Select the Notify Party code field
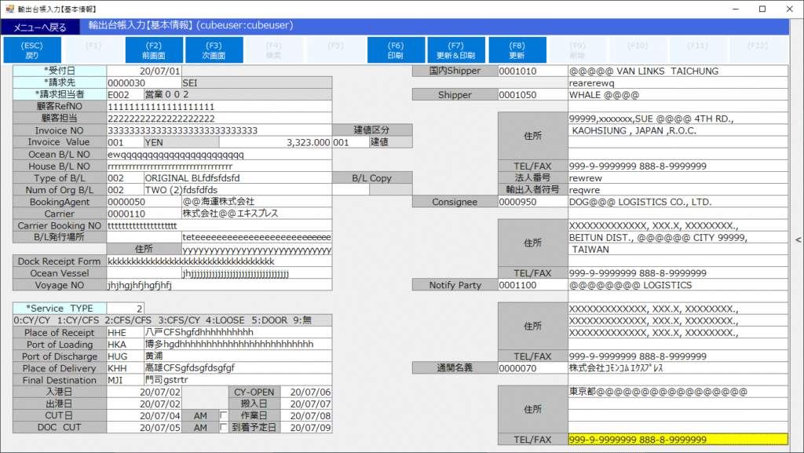This screenshot has height=453, width=804. [x=532, y=285]
